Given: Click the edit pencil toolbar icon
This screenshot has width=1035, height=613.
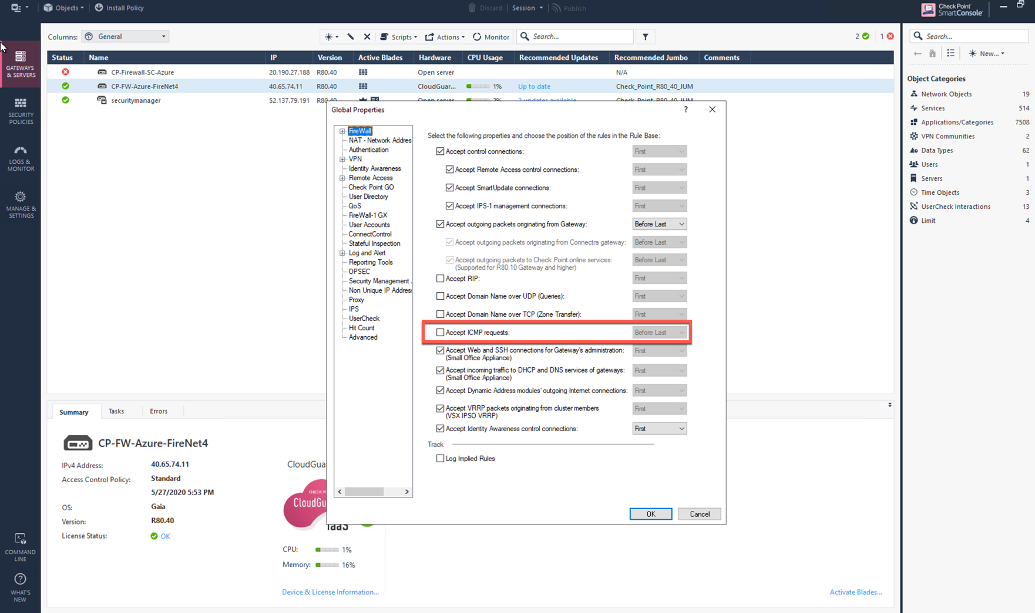Looking at the screenshot, I should pos(351,37).
